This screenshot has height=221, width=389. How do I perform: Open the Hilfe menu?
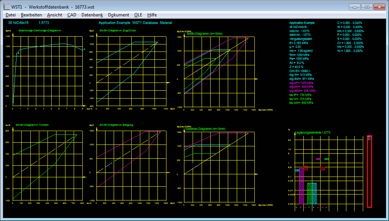pyautogui.click(x=152, y=15)
